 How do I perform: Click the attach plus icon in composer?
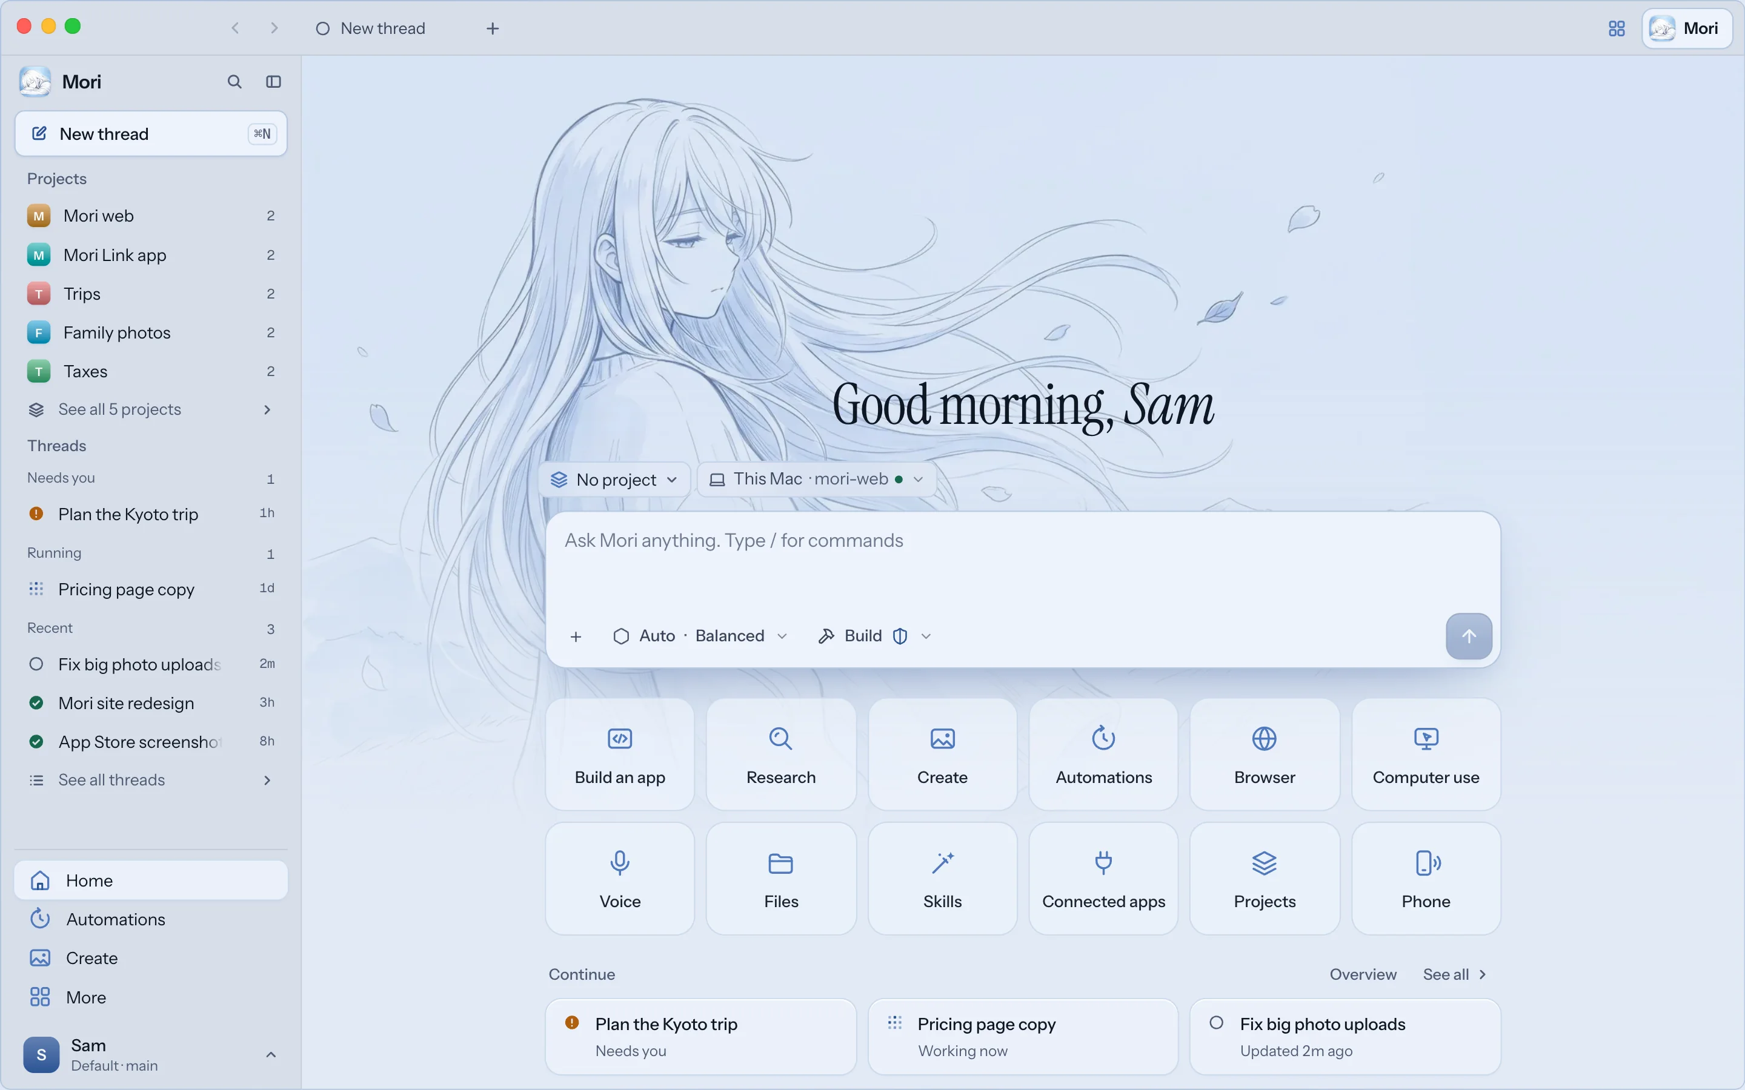point(576,636)
